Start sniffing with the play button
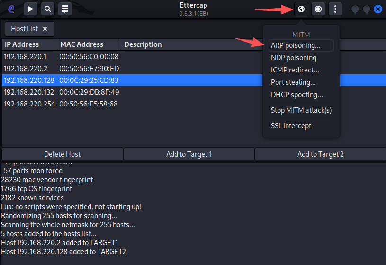 30,9
